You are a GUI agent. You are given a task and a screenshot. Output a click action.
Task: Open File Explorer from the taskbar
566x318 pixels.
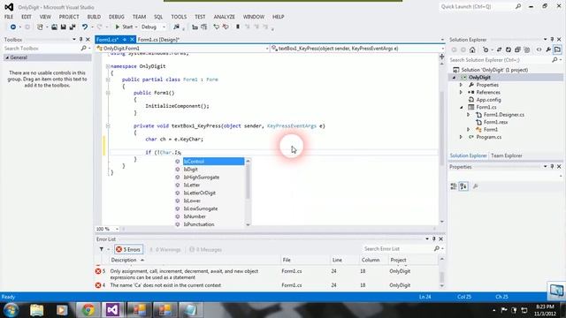(36, 310)
